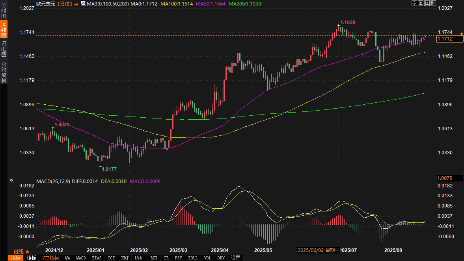Click the 1.0177 low price label
The image size is (464, 261).
(x=109, y=169)
